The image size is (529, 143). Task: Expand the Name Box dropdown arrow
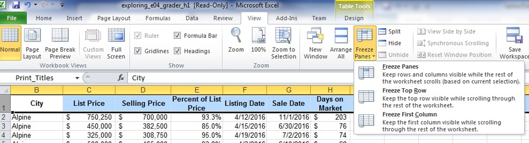[77, 78]
